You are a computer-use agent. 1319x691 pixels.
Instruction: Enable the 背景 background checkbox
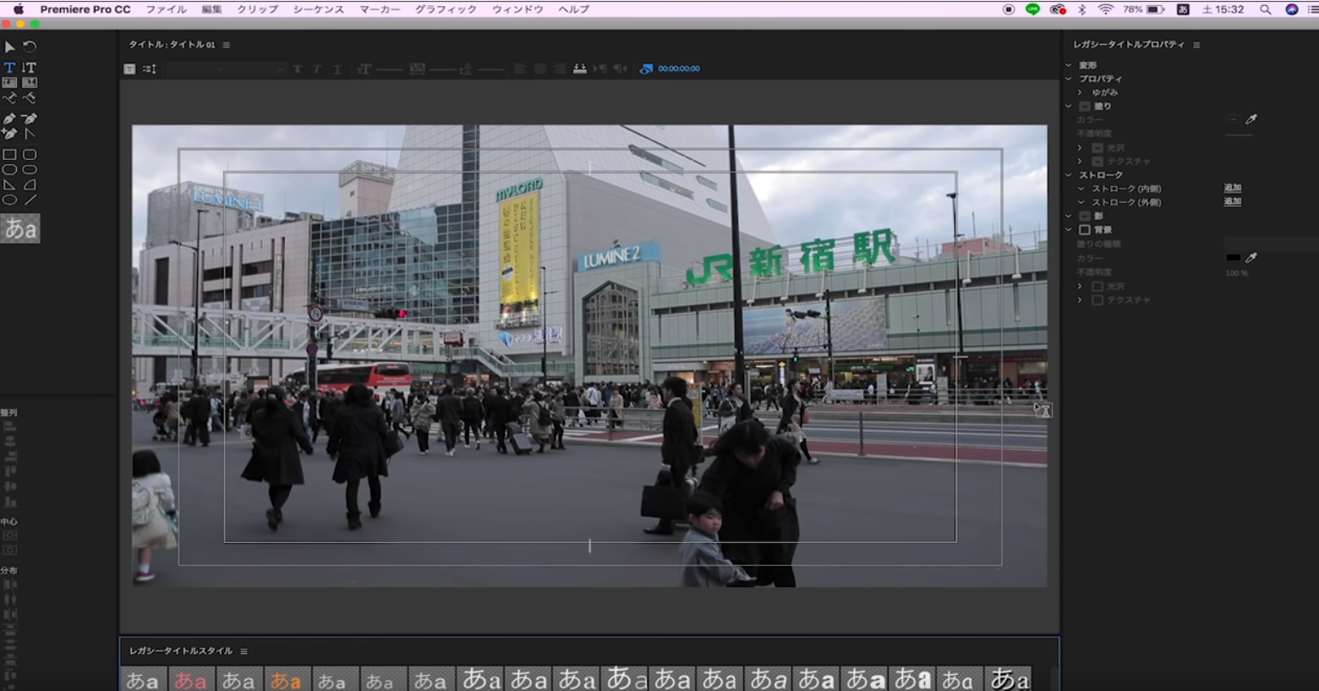[1085, 230]
